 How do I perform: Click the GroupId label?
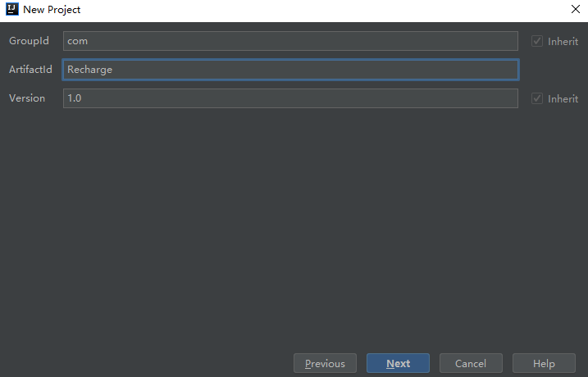pos(29,41)
